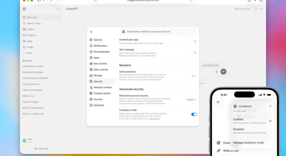Click the Storage drive icon
Viewport: 286px width, 156px height.
pyautogui.click(x=91, y=75)
